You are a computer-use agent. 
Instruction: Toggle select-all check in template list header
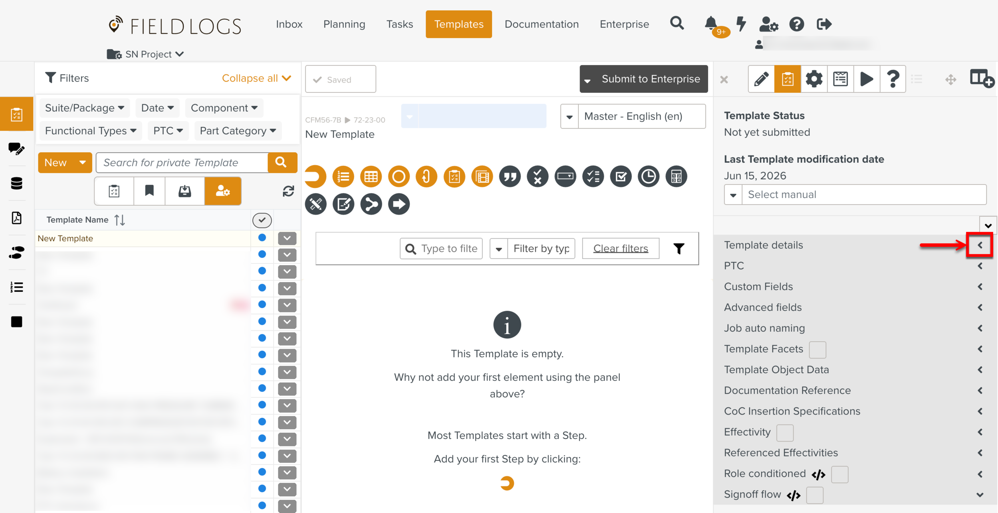[262, 220]
